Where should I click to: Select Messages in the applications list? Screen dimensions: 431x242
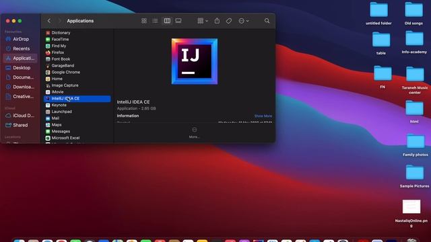[x=77, y=132]
